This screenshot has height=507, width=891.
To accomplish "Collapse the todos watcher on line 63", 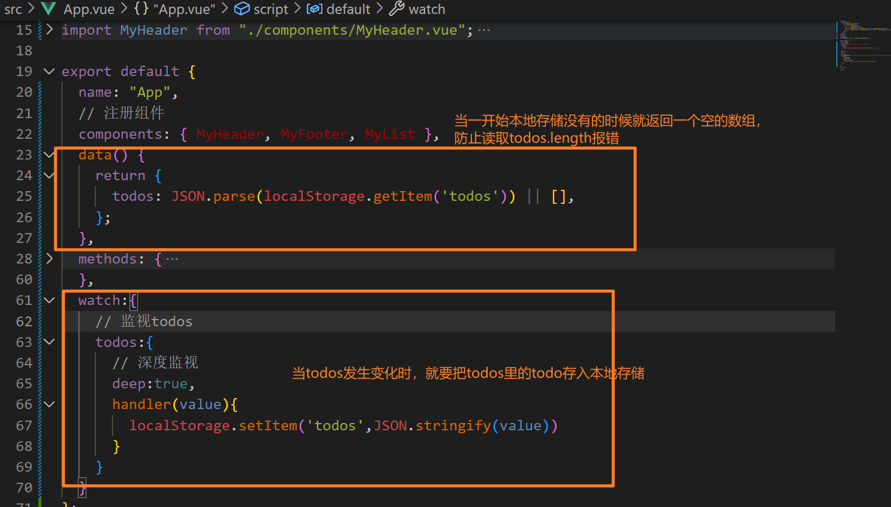I will (x=49, y=341).
